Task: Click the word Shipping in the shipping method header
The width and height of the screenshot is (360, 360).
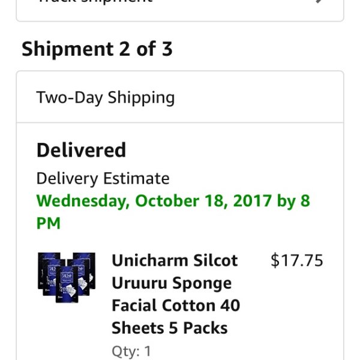Action: click(x=141, y=98)
